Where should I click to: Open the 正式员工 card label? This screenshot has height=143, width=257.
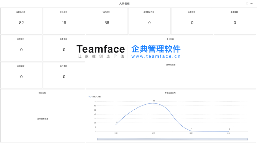63,12
